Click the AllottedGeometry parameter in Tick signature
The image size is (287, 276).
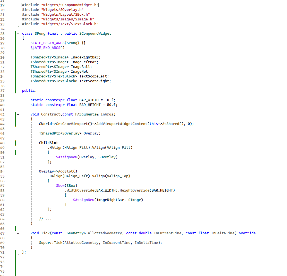(x=105, y=233)
